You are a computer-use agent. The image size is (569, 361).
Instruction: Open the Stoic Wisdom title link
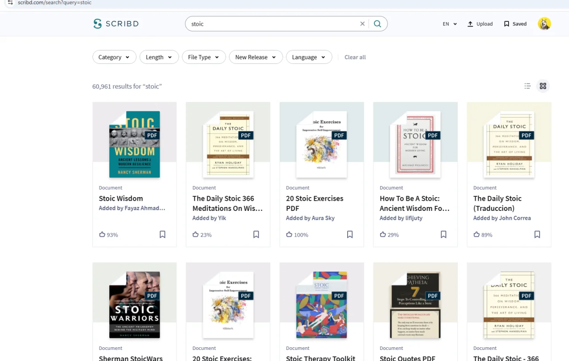(121, 198)
